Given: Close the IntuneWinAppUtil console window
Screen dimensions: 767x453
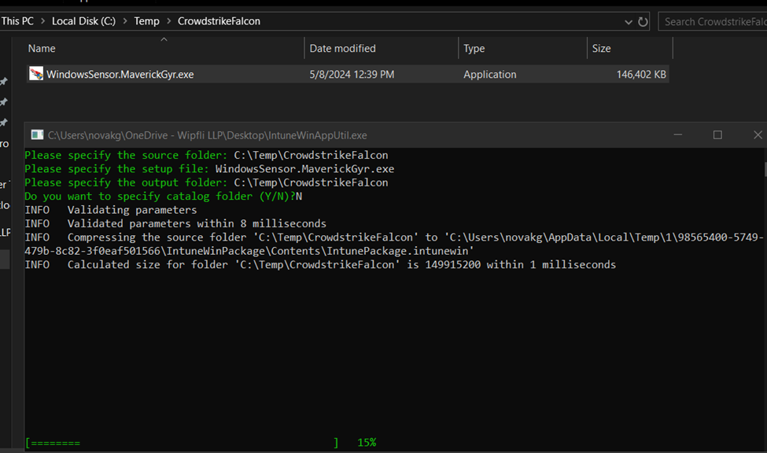Looking at the screenshot, I should pyautogui.click(x=757, y=135).
